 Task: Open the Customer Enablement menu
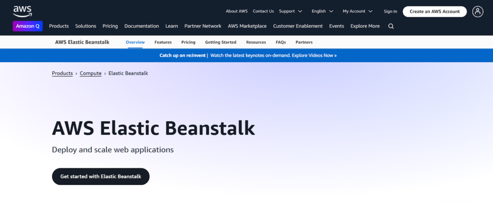(x=298, y=26)
